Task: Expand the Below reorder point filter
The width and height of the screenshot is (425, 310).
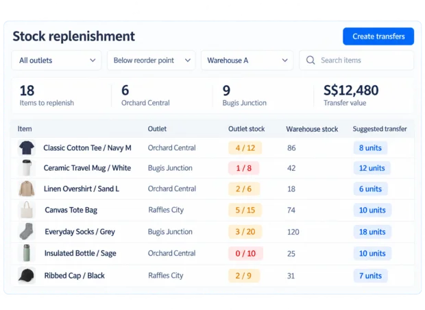Action: pos(151,60)
